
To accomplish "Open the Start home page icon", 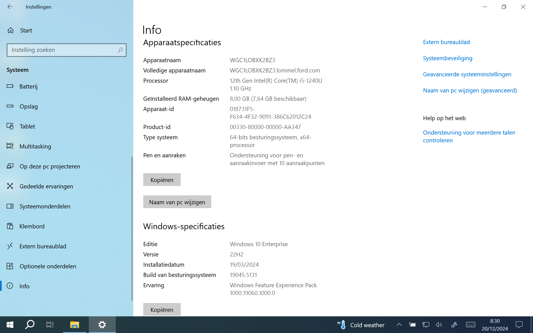I will click(x=11, y=30).
